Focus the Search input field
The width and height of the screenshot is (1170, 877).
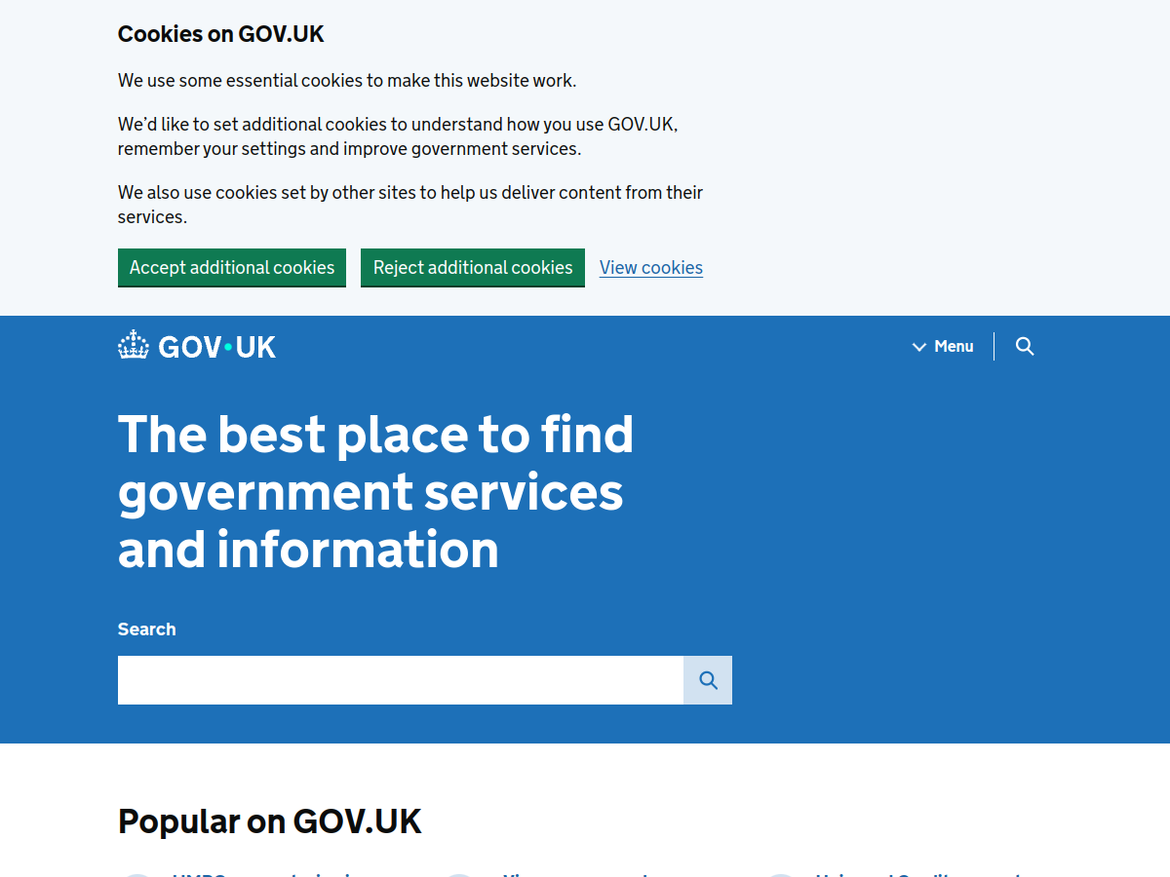[x=401, y=680]
